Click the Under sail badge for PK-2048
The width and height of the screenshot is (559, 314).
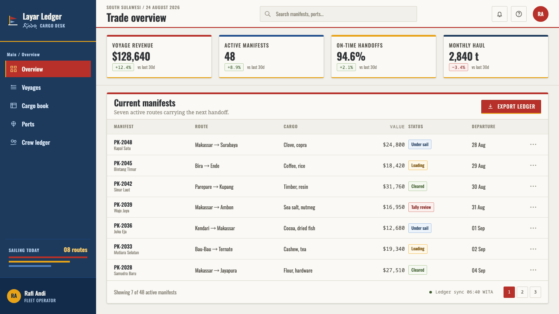(x=420, y=144)
